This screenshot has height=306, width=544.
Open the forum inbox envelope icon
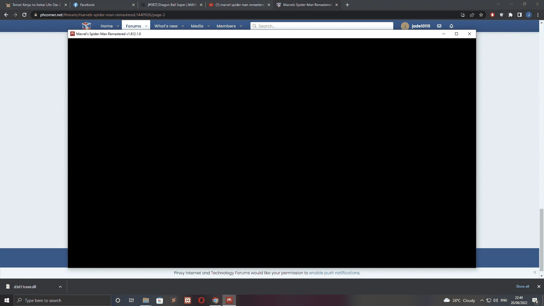(439, 26)
